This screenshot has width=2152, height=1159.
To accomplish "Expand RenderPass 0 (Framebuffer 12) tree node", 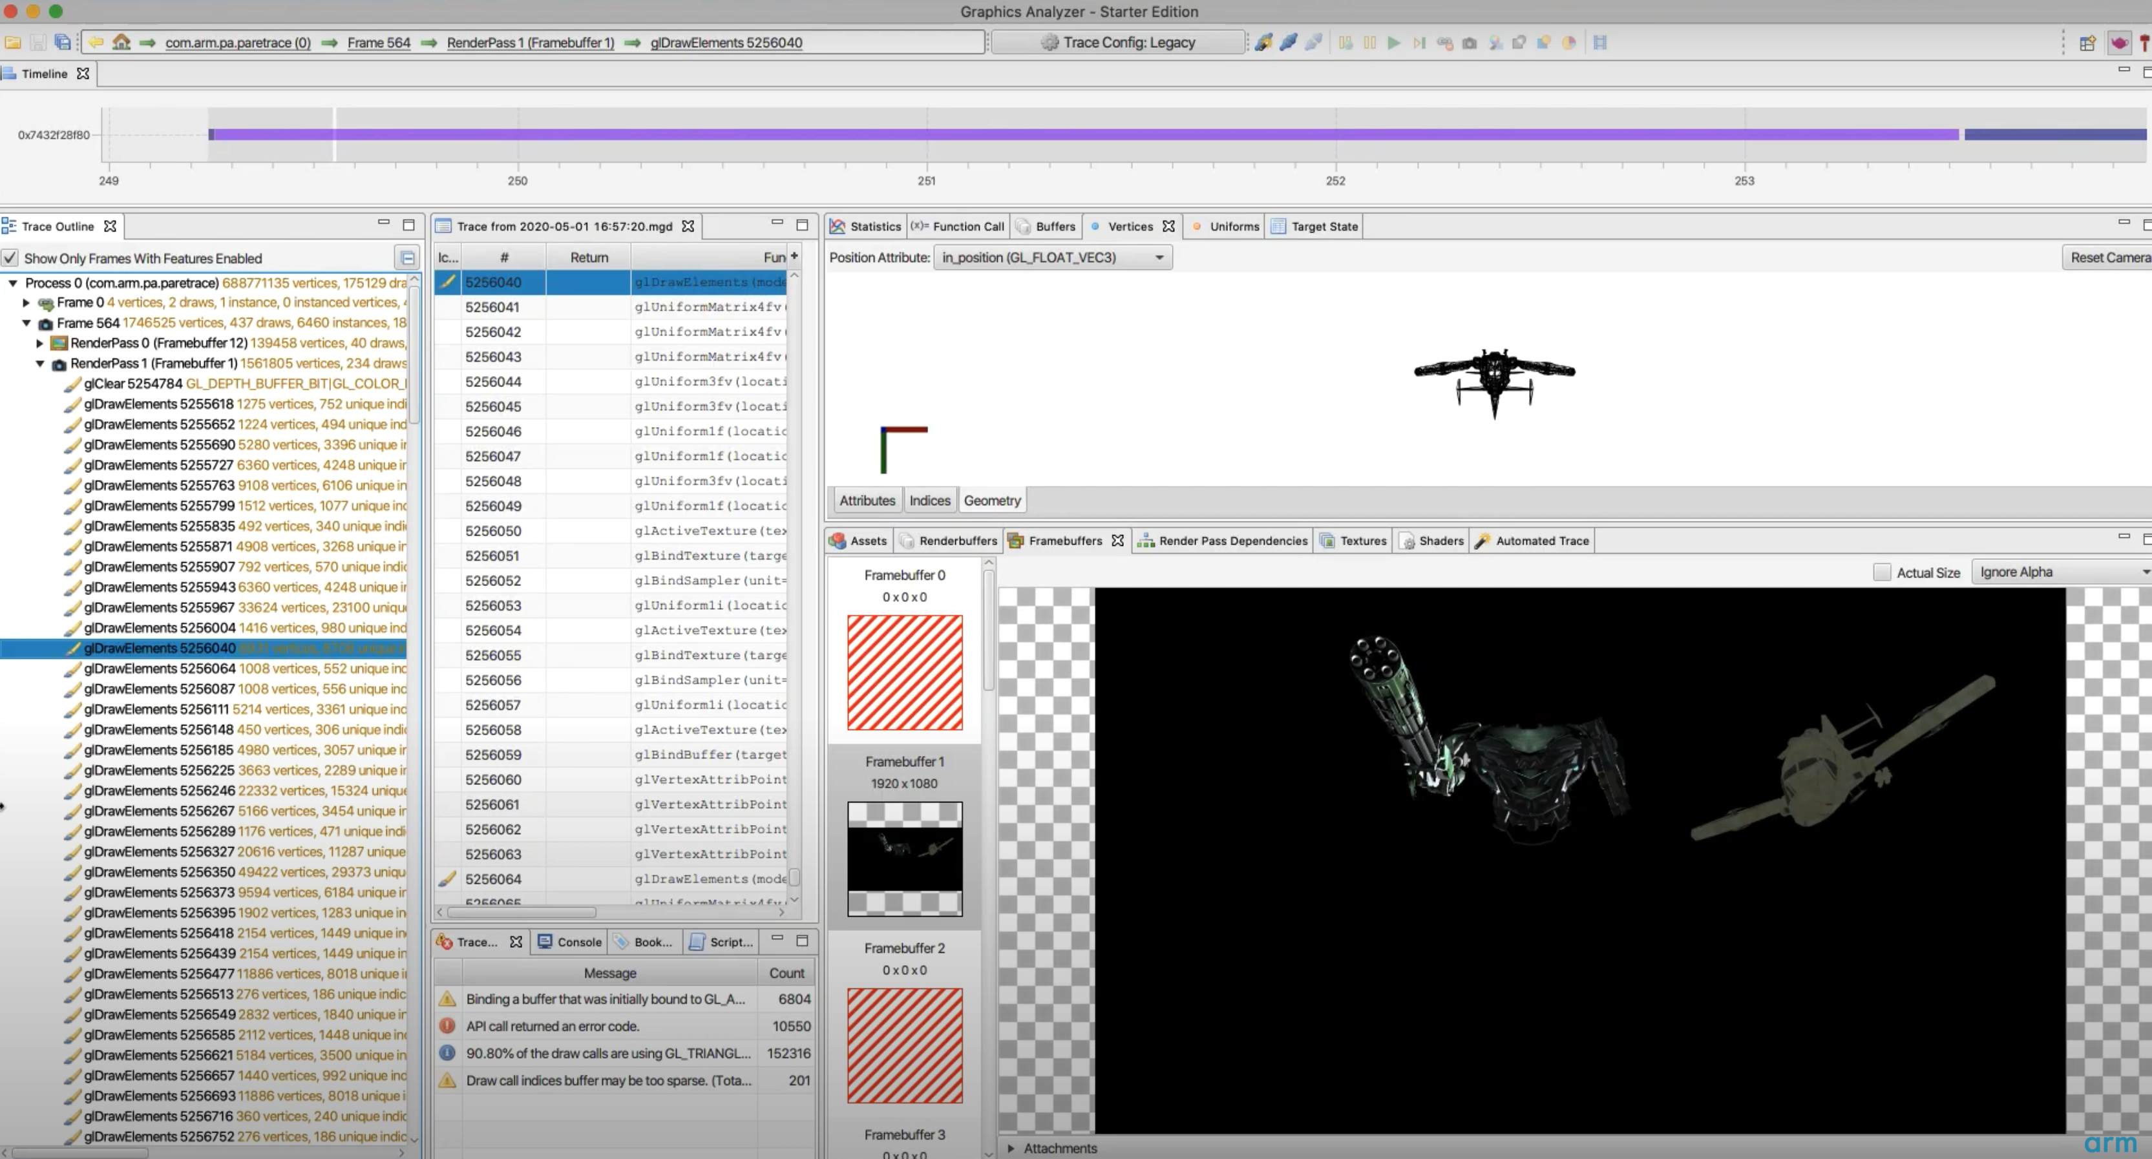I will [39, 343].
